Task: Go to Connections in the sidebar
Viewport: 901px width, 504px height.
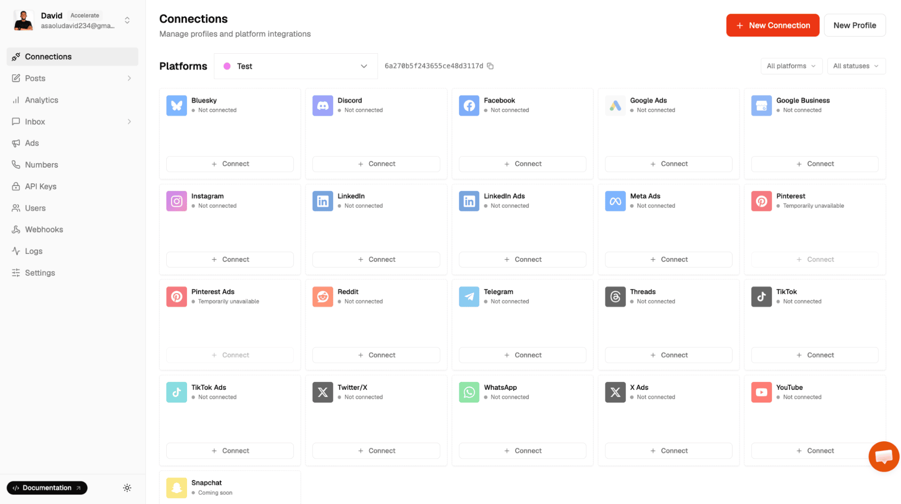Action: pyautogui.click(x=72, y=57)
